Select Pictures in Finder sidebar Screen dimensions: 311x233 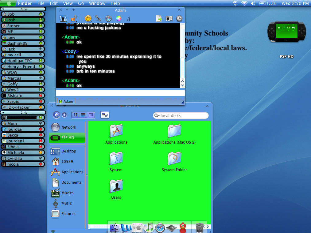pyautogui.click(x=67, y=214)
